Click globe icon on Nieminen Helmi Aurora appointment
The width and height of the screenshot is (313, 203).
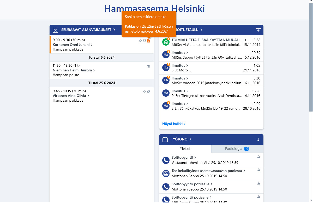[x=149, y=66]
